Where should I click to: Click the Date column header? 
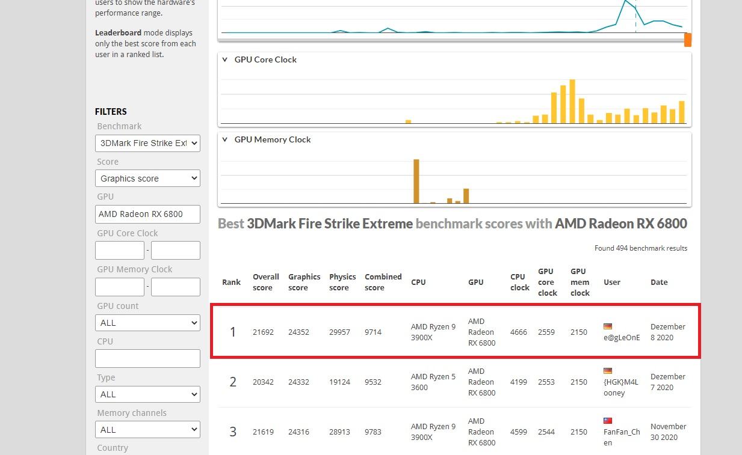point(659,282)
